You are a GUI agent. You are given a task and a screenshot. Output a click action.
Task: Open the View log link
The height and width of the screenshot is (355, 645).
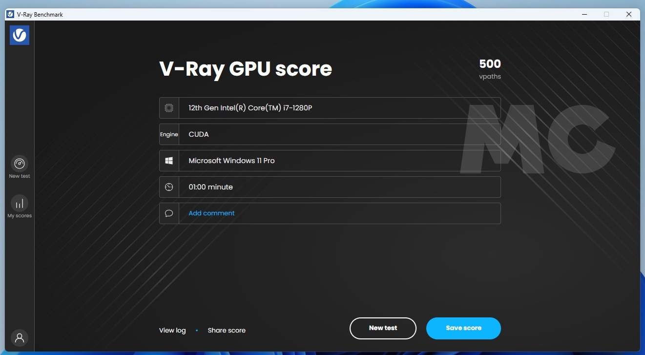coord(172,330)
